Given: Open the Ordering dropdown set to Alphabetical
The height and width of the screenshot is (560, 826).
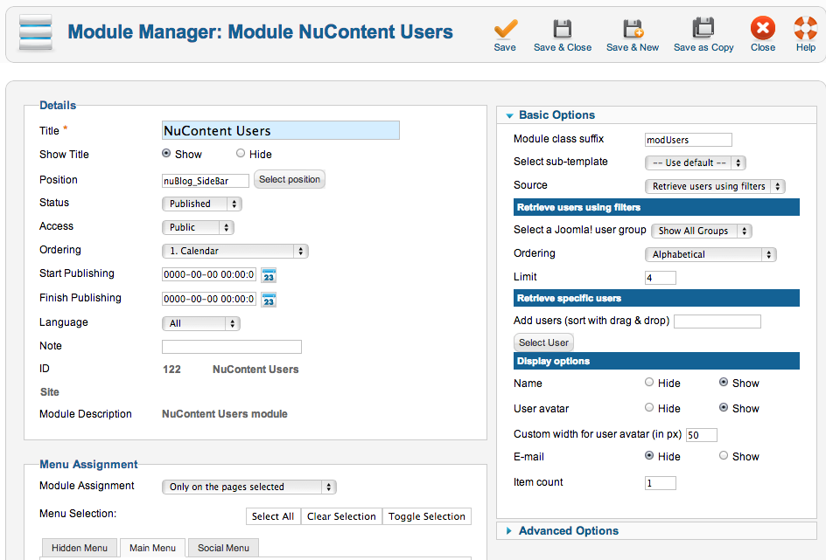Looking at the screenshot, I should tap(710, 253).
